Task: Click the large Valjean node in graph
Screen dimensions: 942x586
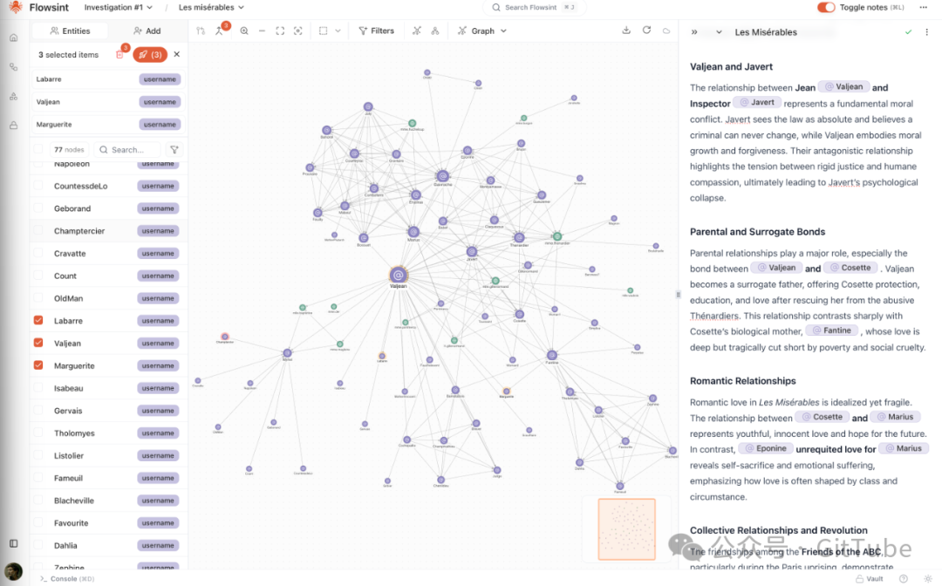Action: point(398,275)
